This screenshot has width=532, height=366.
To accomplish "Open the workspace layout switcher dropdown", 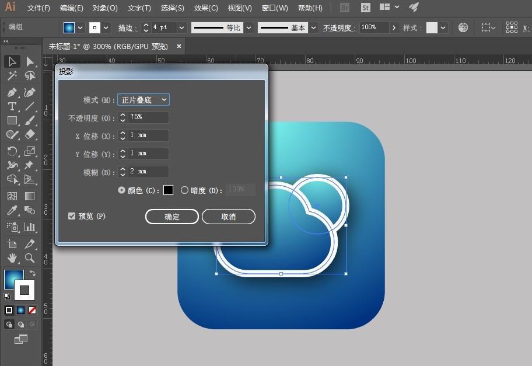I will coord(389,7).
